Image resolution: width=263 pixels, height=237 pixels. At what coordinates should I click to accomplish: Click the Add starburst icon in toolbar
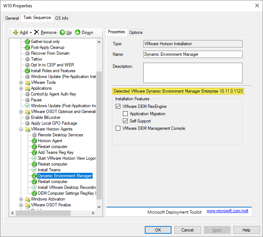[x=15, y=32]
